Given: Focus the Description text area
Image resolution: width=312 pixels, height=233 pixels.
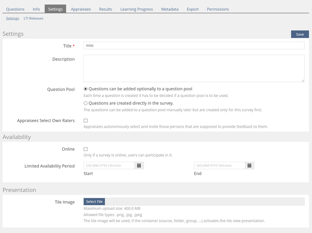Looking at the screenshot, I should point(194,68).
